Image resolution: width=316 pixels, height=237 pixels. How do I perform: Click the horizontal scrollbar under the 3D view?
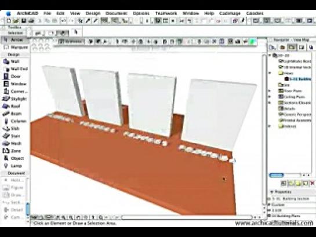[x=187, y=217]
